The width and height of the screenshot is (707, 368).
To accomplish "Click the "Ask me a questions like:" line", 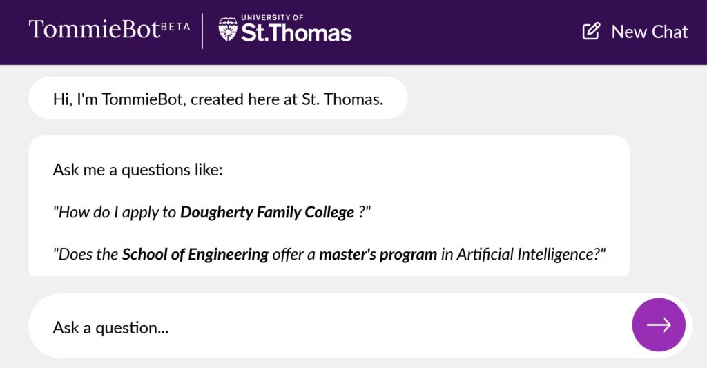I will pyautogui.click(x=137, y=170).
